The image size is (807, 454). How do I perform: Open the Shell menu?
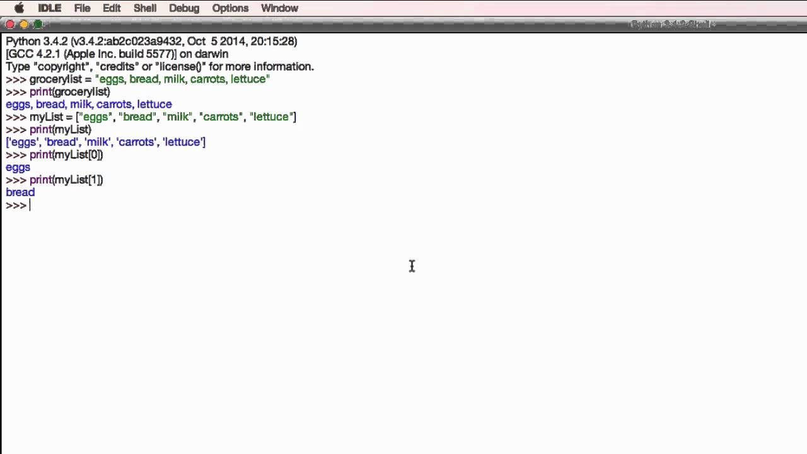[145, 8]
